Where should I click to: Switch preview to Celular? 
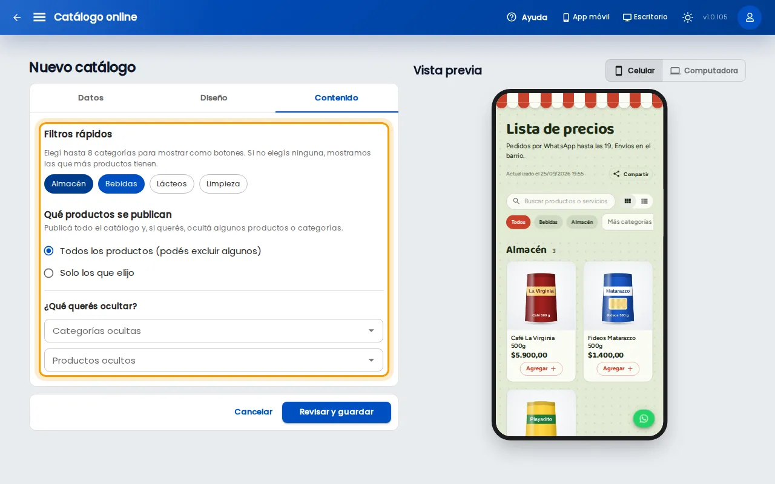[634, 71]
